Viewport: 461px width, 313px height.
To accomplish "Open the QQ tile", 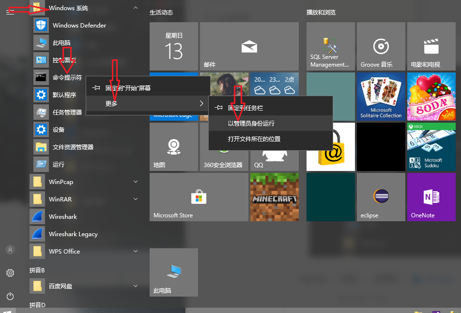I will tap(274, 161).
